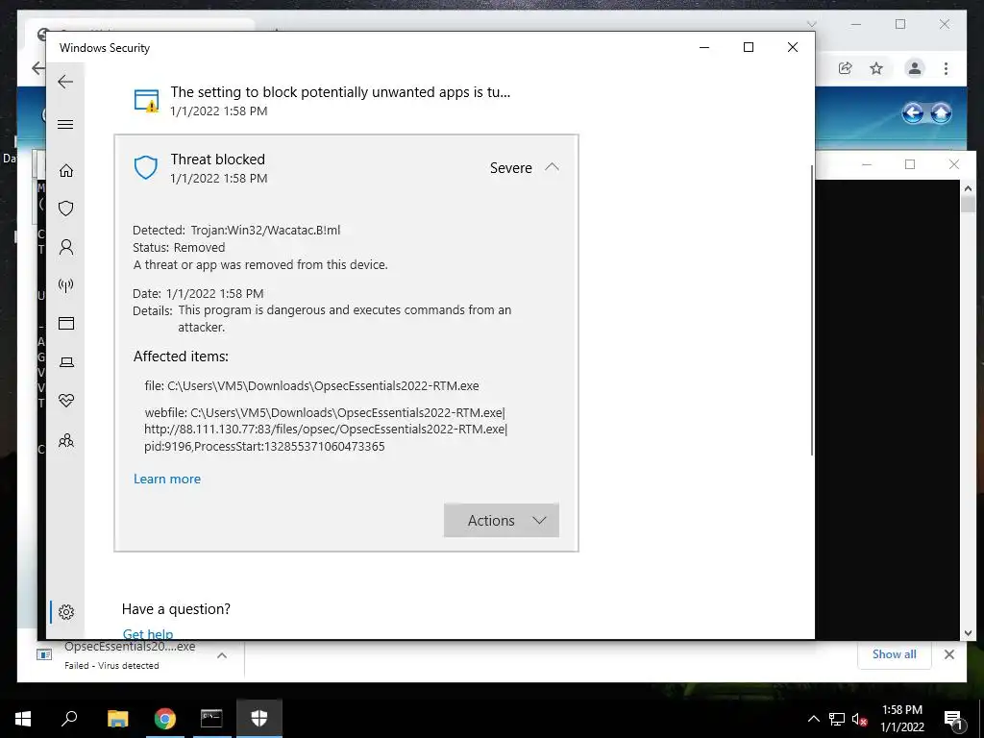Screen dimensions: 984x738
Task: Click the muted volume tray icon
Action: click(859, 719)
